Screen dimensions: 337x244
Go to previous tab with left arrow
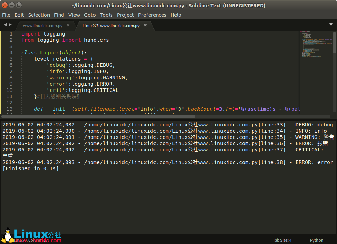[5, 25]
